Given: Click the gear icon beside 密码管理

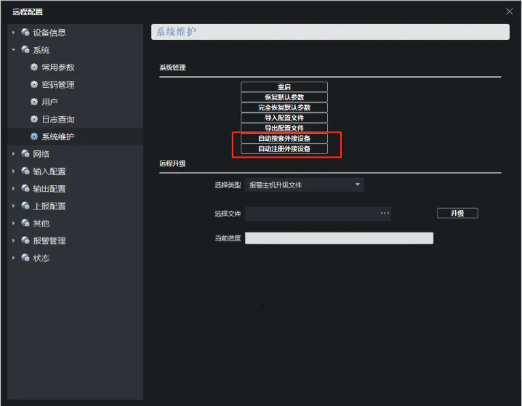Looking at the screenshot, I should [34, 85].
